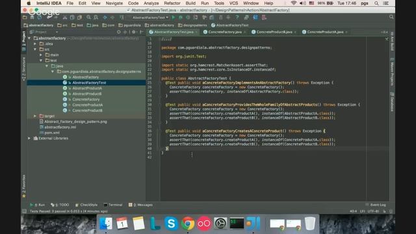Screen dimensions: 416x234
Task: Open the Terminal tool window button
Action: [113, 205]
